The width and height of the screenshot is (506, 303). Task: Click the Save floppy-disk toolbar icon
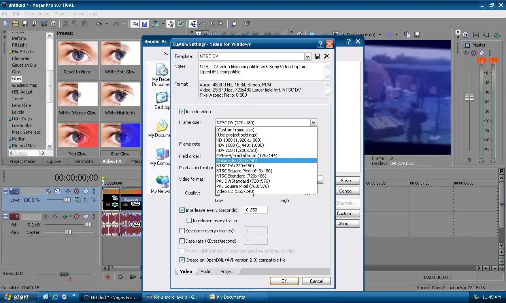point(25,24)
